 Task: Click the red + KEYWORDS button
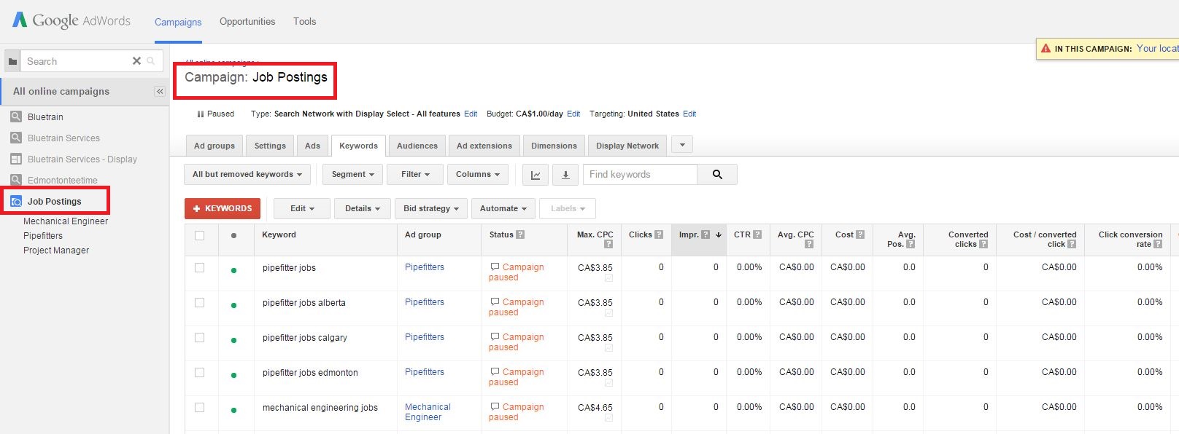coord(223,208)
